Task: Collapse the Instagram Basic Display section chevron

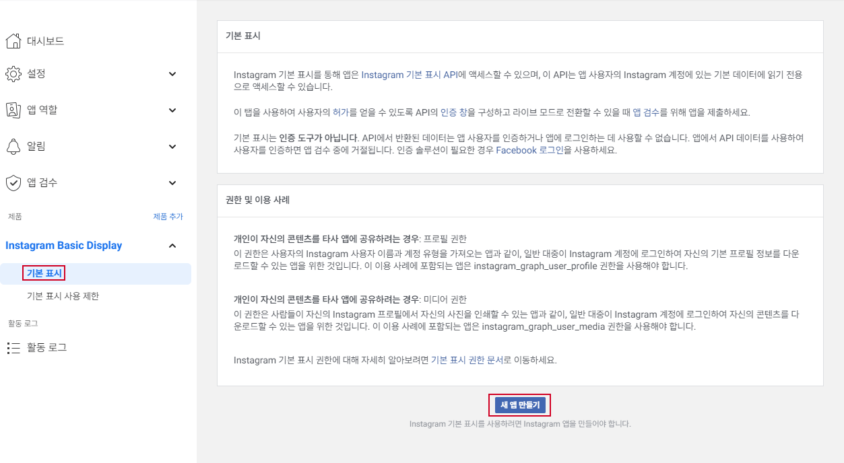Action: [x=172, y=246]
